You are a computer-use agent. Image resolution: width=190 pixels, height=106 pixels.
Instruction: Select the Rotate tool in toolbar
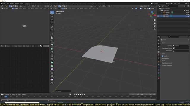[x=52, y=23]
